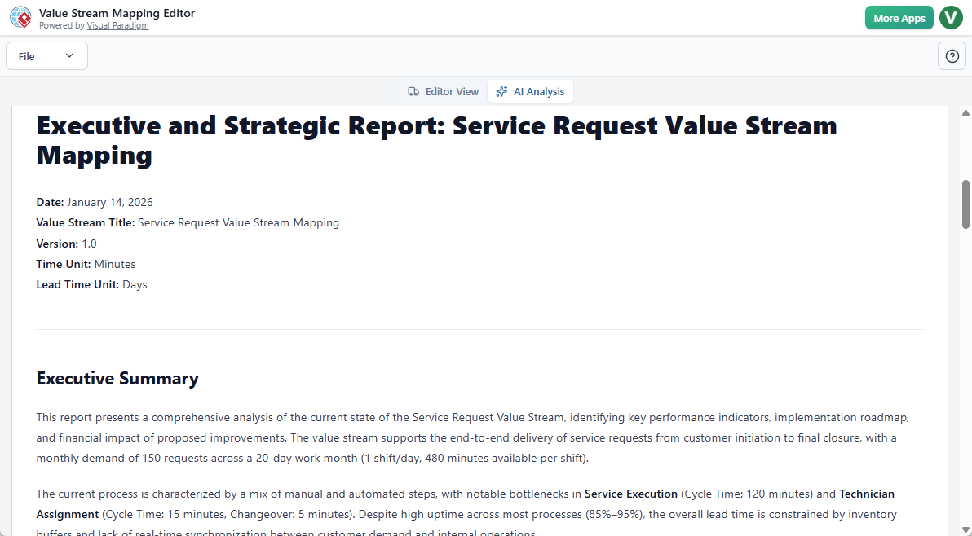Open the account menu from the avatar
Image resolution: width=972 pixels, height=536 pixels.
point(951,17)
